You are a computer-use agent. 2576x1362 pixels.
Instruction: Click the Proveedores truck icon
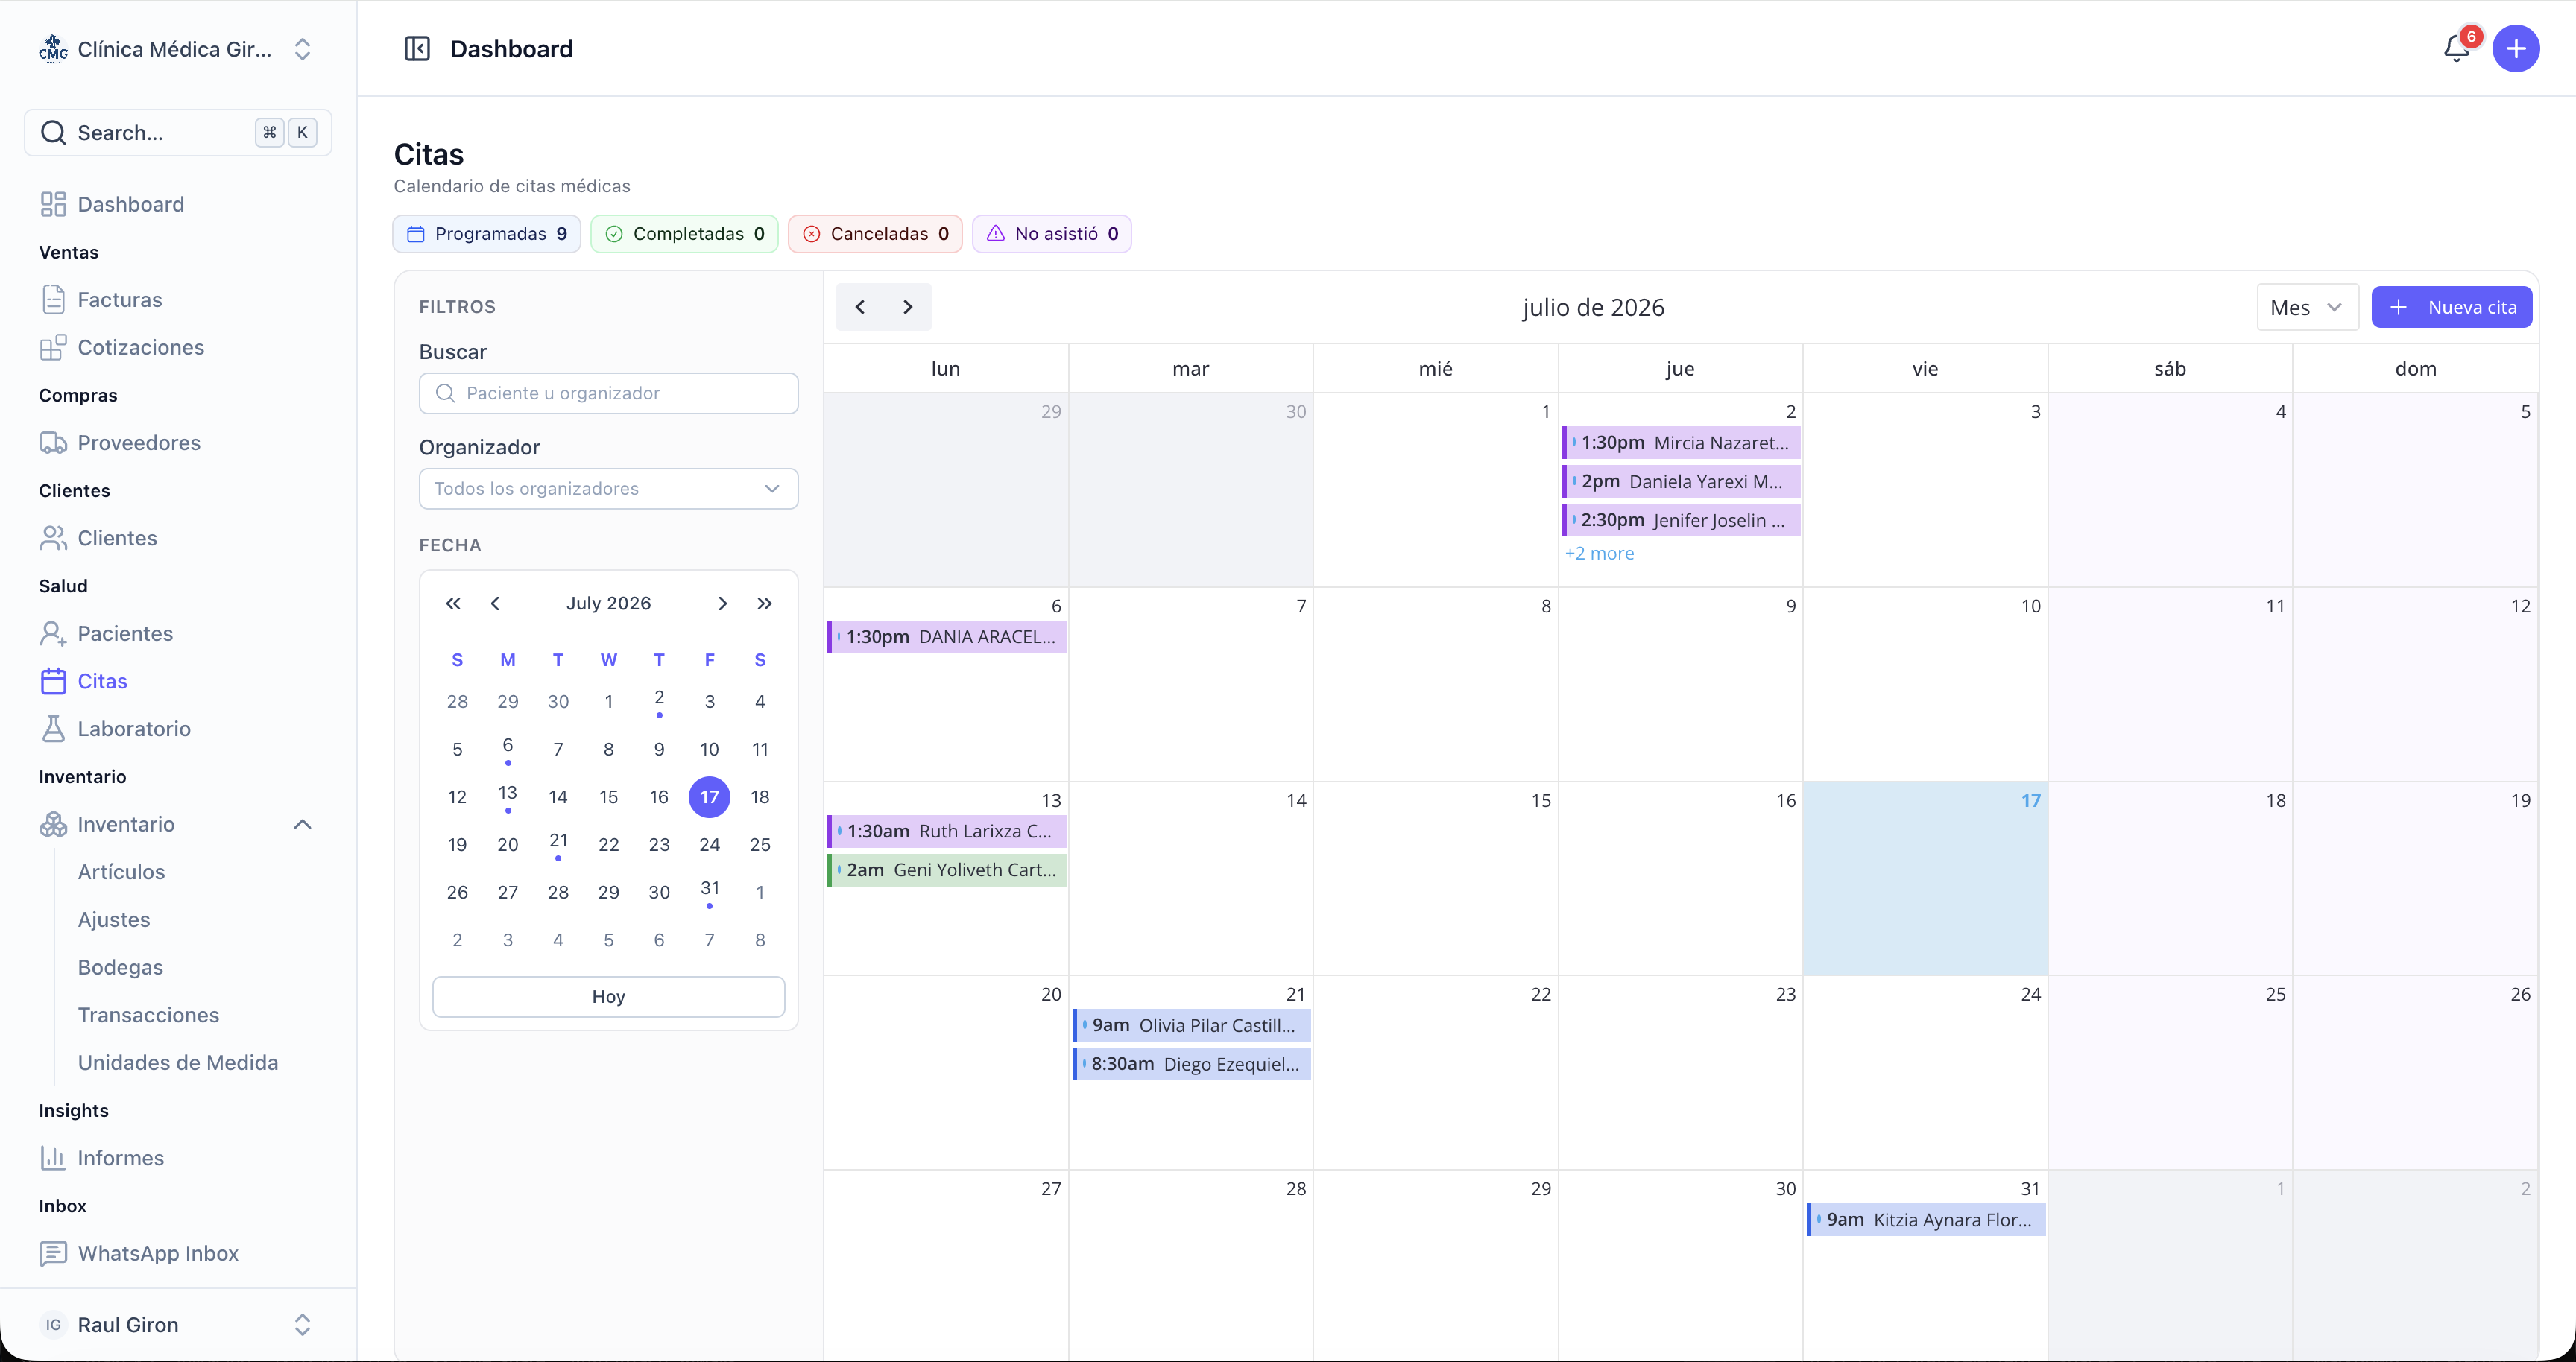(53, 443)
